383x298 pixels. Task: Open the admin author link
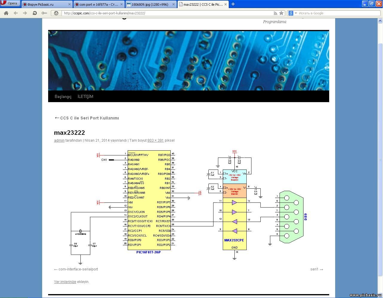(59, 140)
